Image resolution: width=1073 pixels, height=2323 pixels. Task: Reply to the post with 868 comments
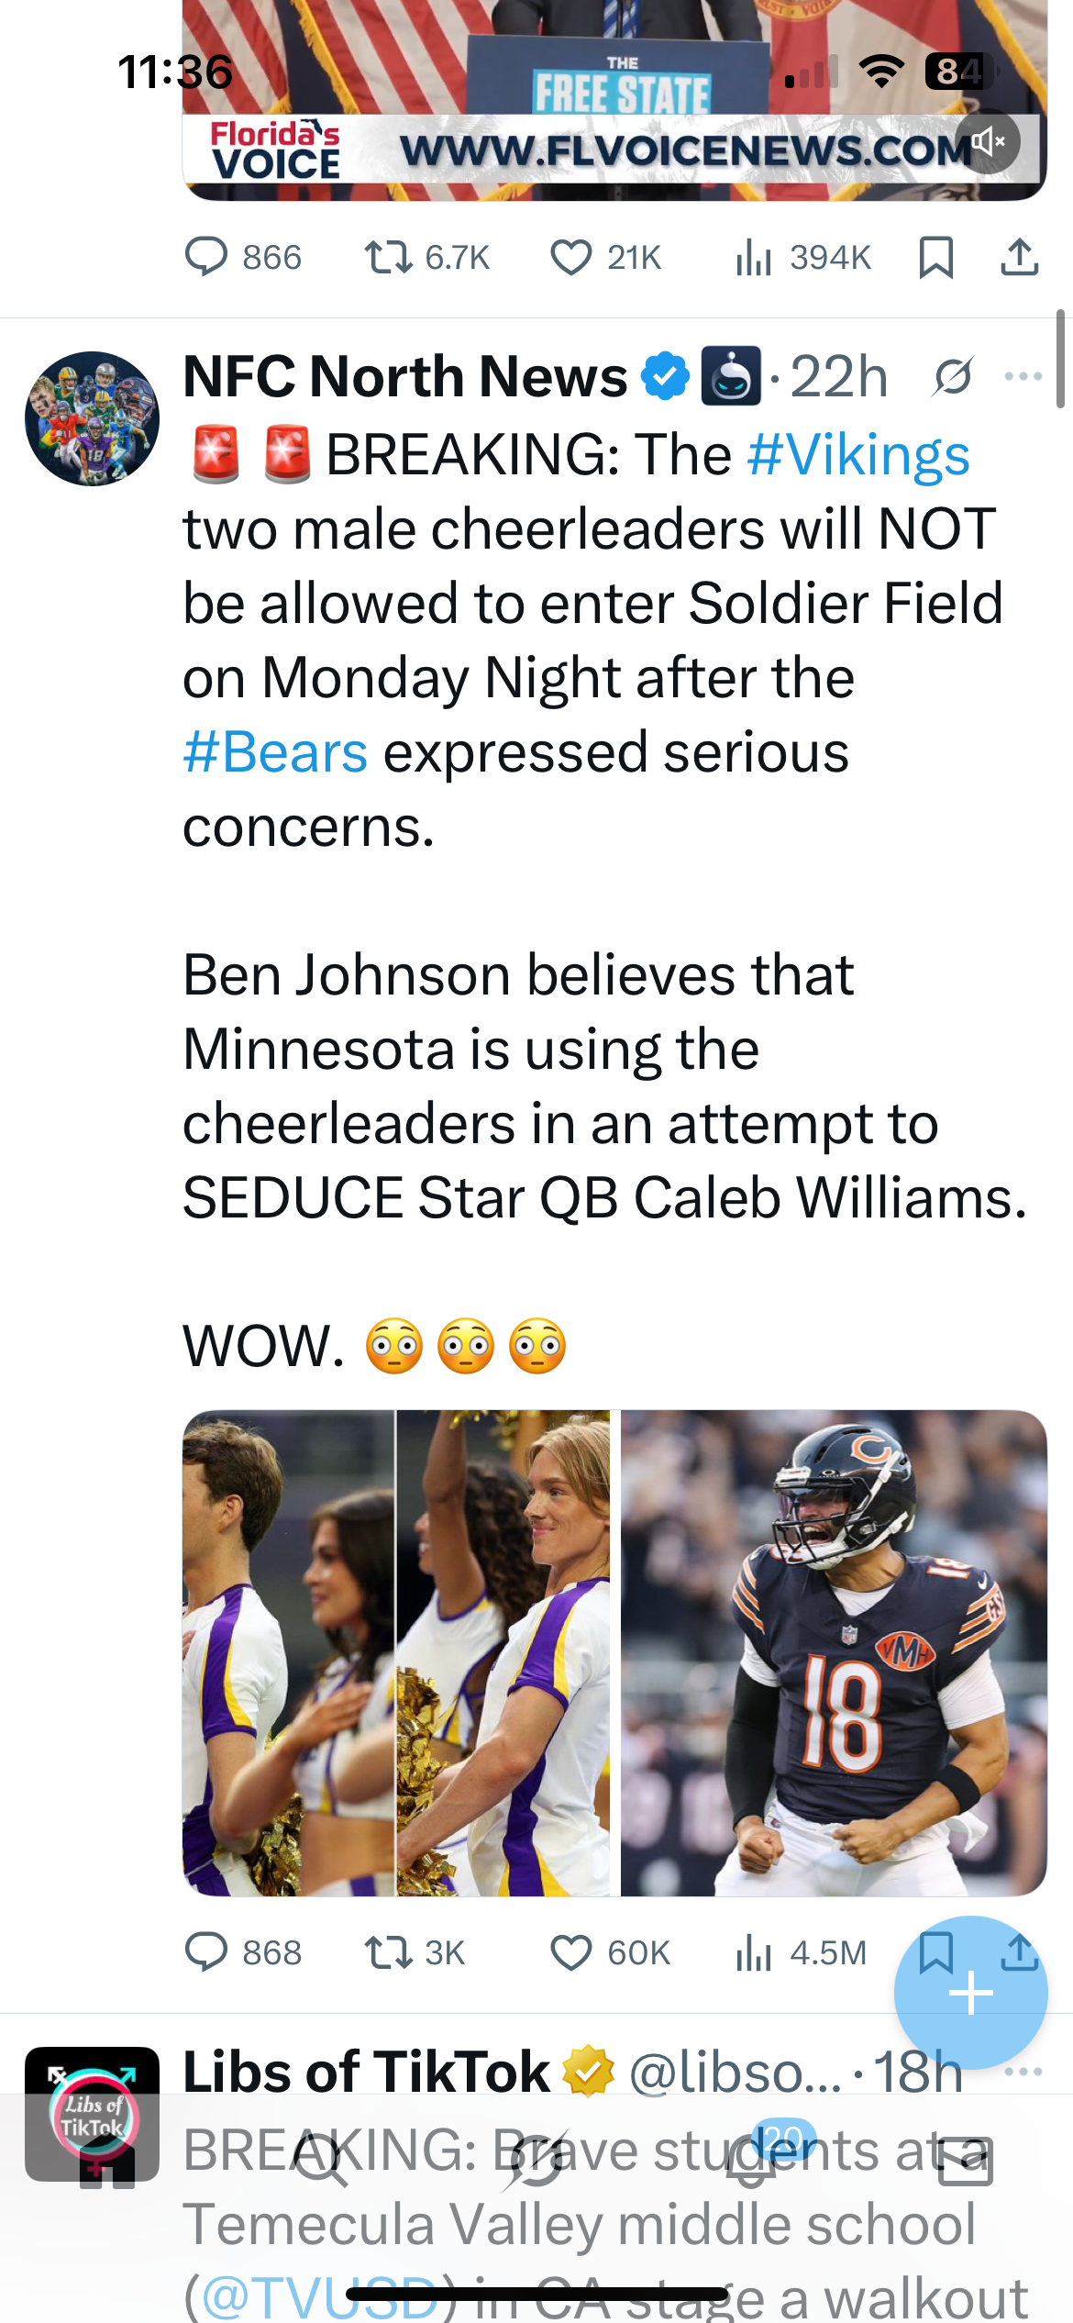[206, 1952]
